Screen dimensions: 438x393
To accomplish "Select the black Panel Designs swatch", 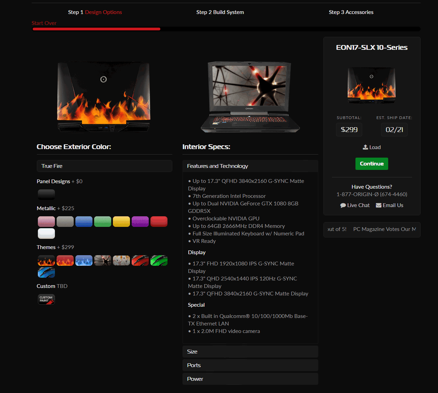I will (46, 194).
